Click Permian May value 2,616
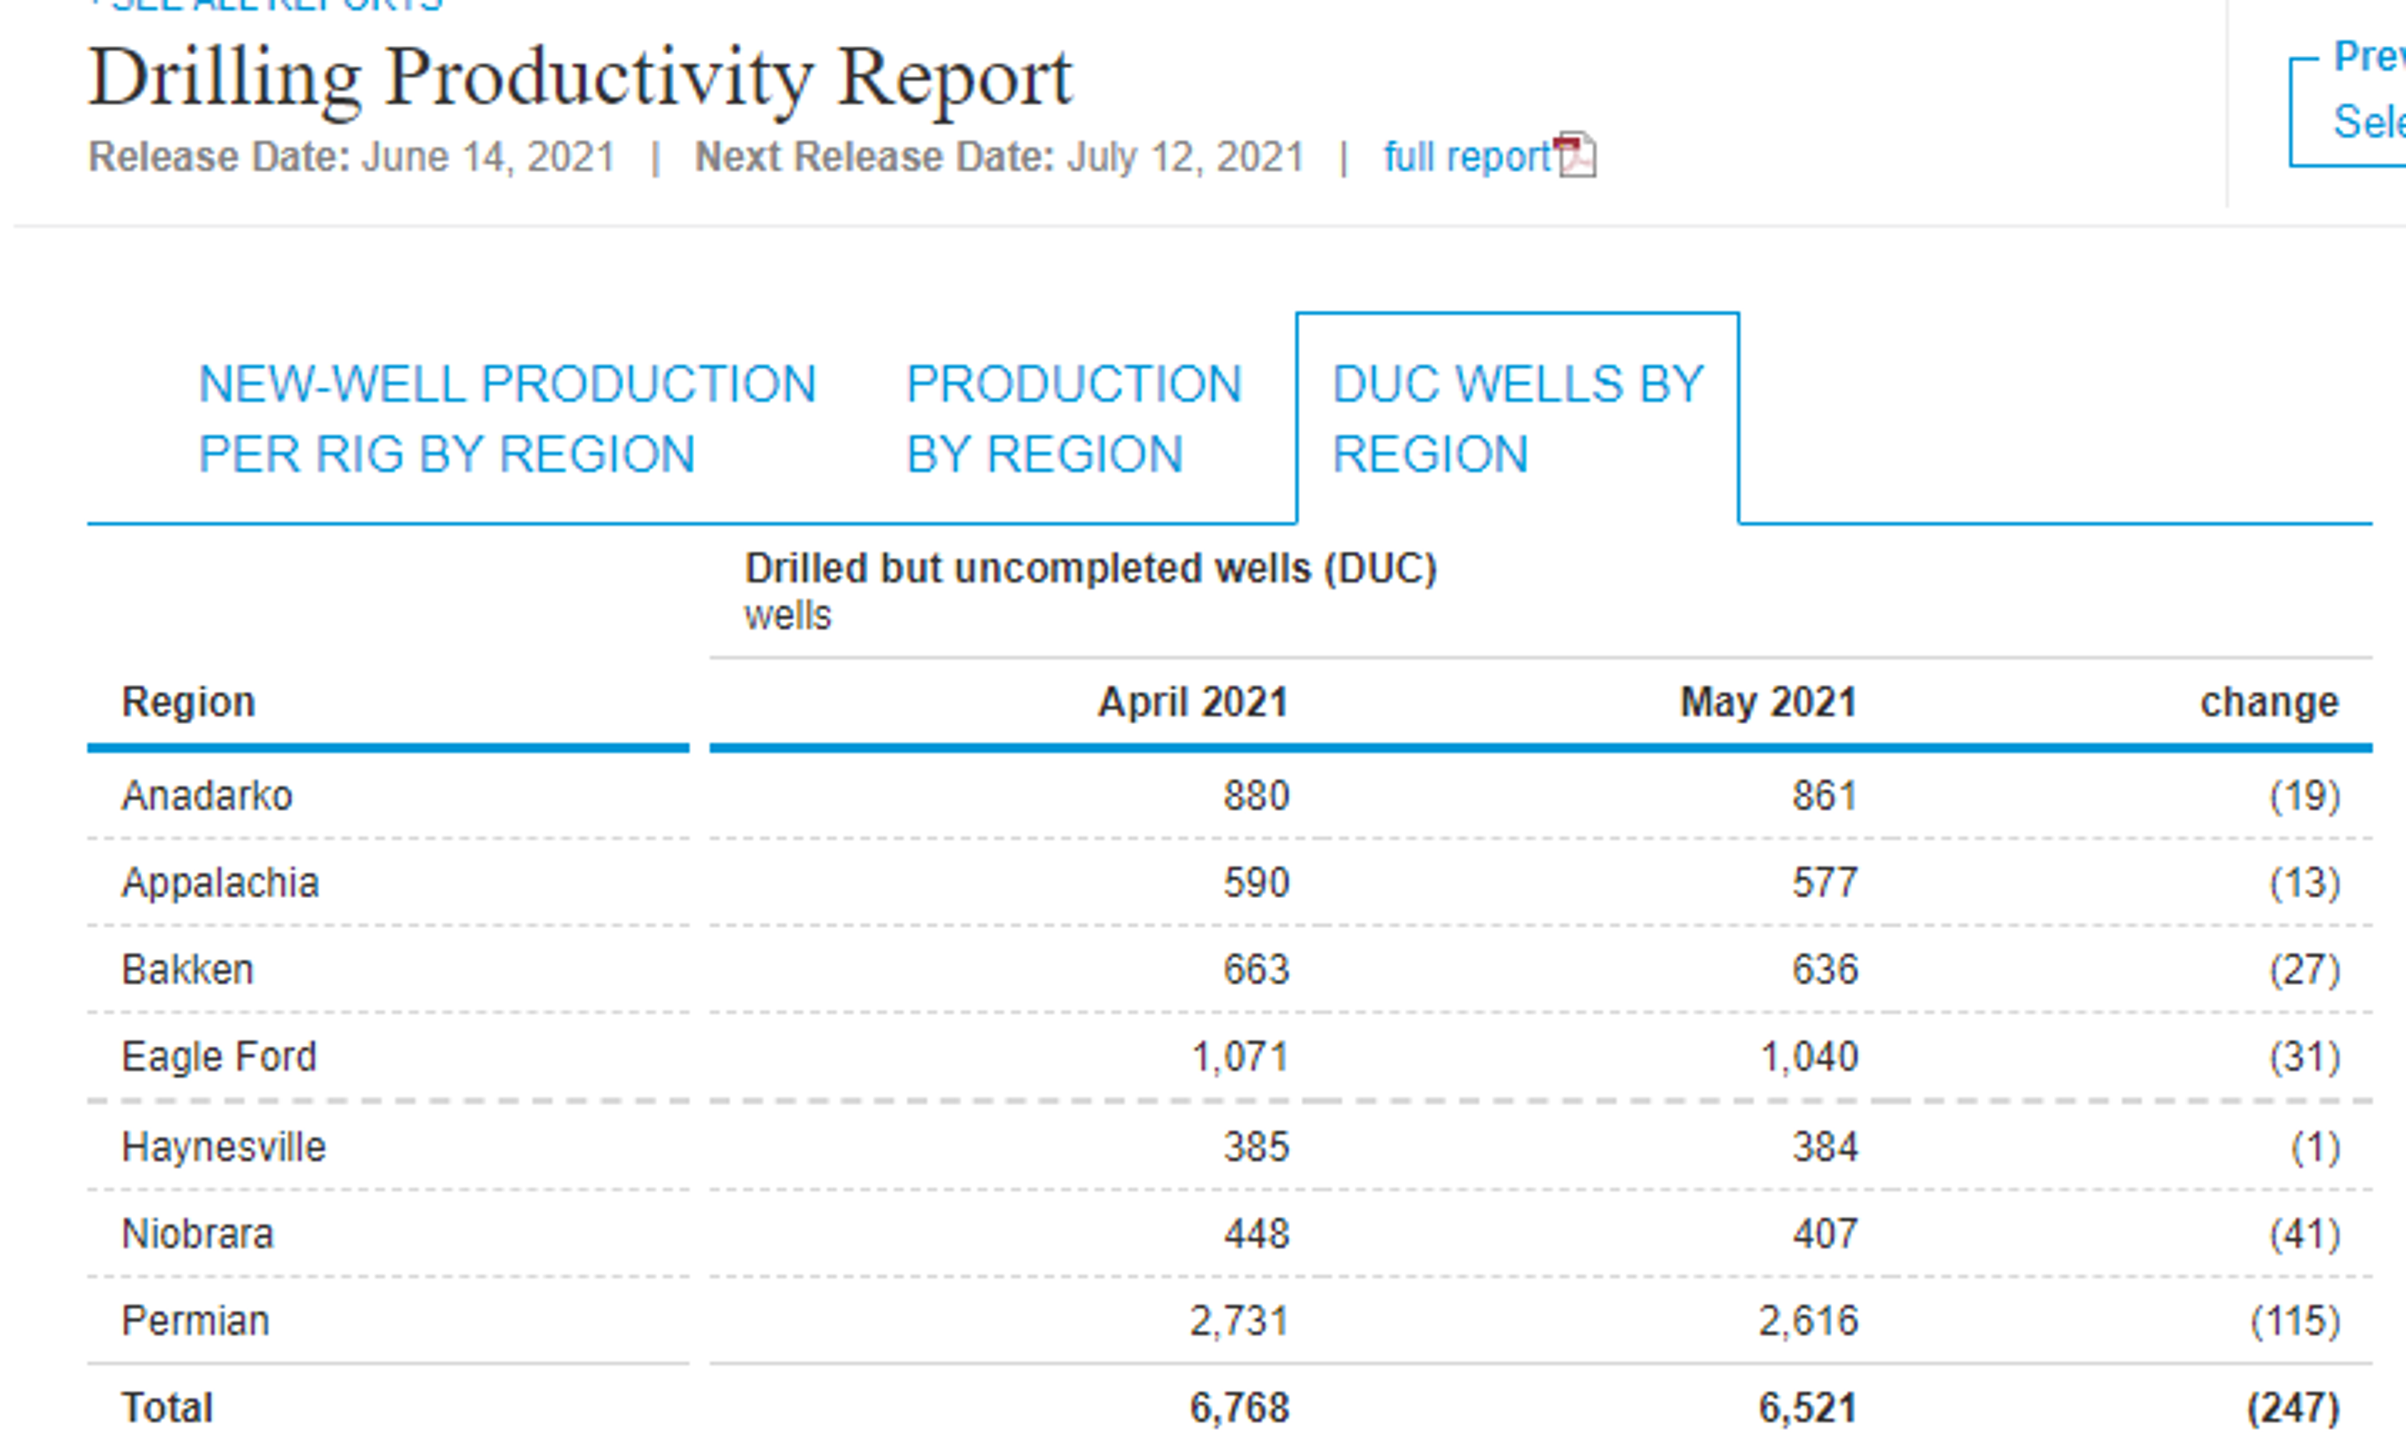 click(1808, 1320)
